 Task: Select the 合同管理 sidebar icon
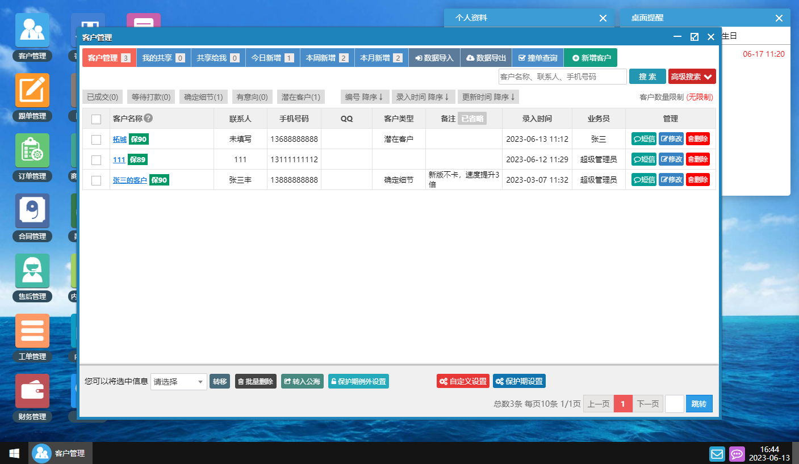(32, 210)
